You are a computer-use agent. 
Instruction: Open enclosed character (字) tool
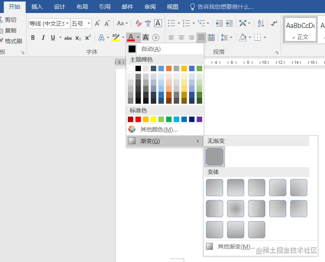click(156, 37)
